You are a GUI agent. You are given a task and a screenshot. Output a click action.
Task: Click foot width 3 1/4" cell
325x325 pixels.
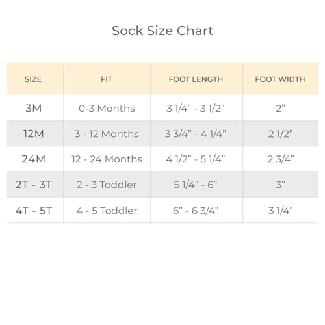pyautogui.click(x=280, y=211)
